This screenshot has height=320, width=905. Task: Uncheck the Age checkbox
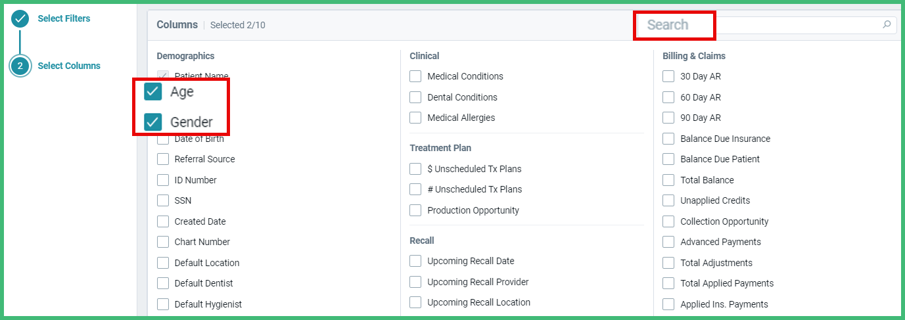[x=153, y=92]
